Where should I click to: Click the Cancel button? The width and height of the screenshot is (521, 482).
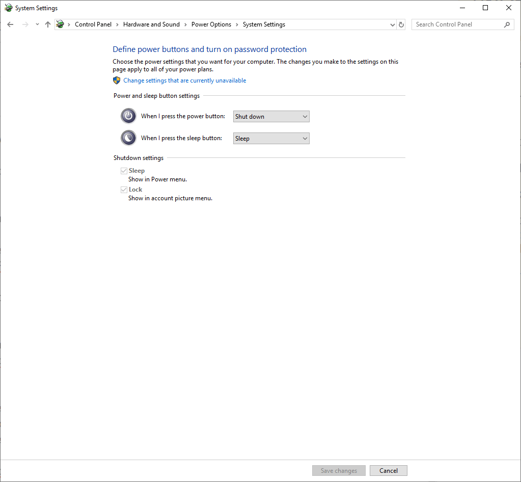(x=388, y=470)
